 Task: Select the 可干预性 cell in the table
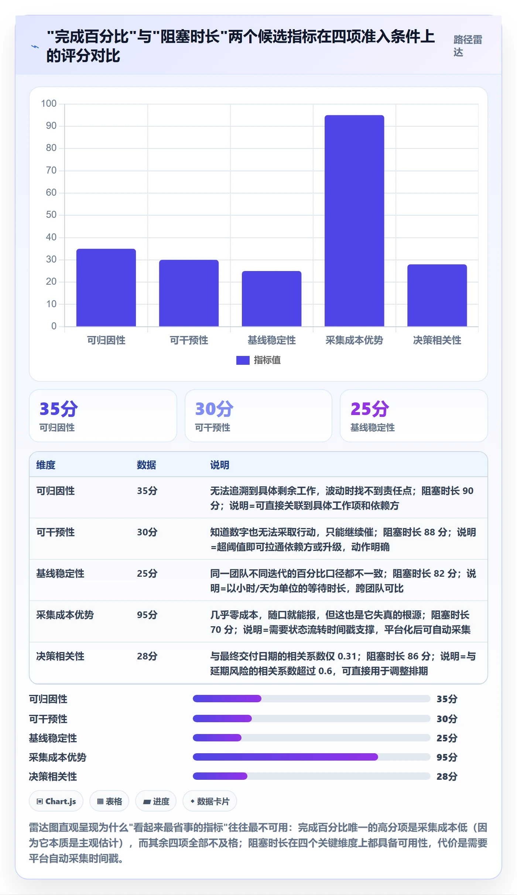tap(55, 532)
